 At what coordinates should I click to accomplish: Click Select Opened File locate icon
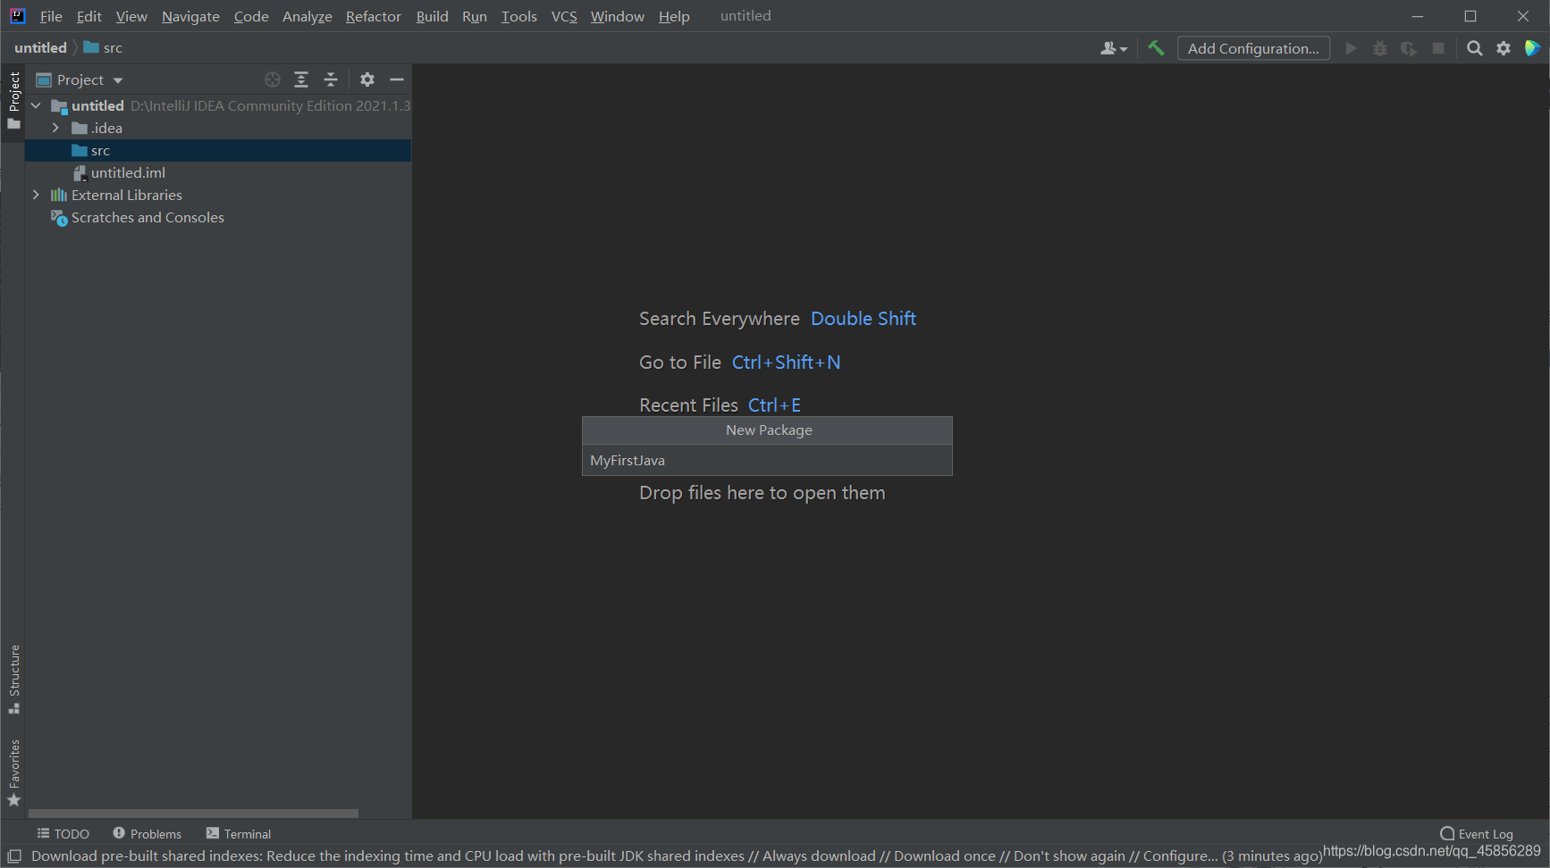pyautogui.click(x=273, y=79)
